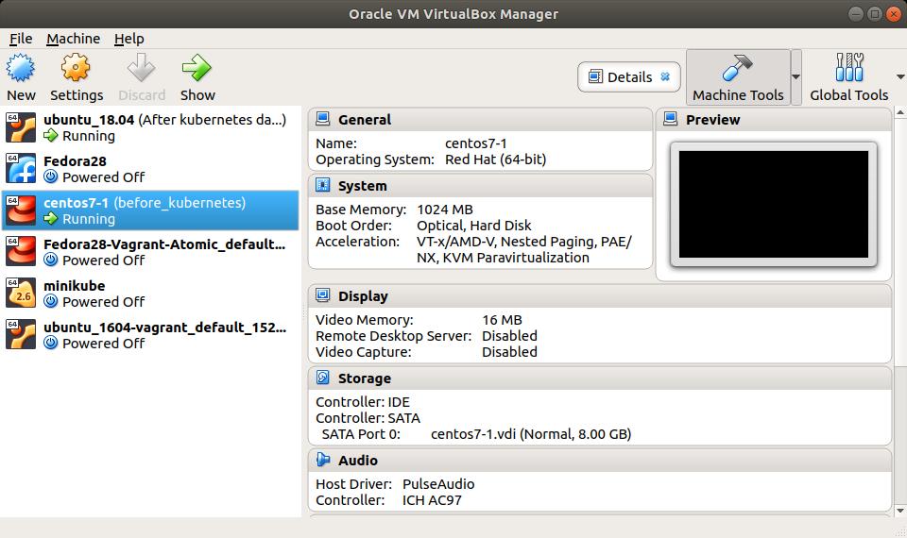
Task: Select Fedora28-Vagrant-Atomic_default VM entry
Action: 150,252
